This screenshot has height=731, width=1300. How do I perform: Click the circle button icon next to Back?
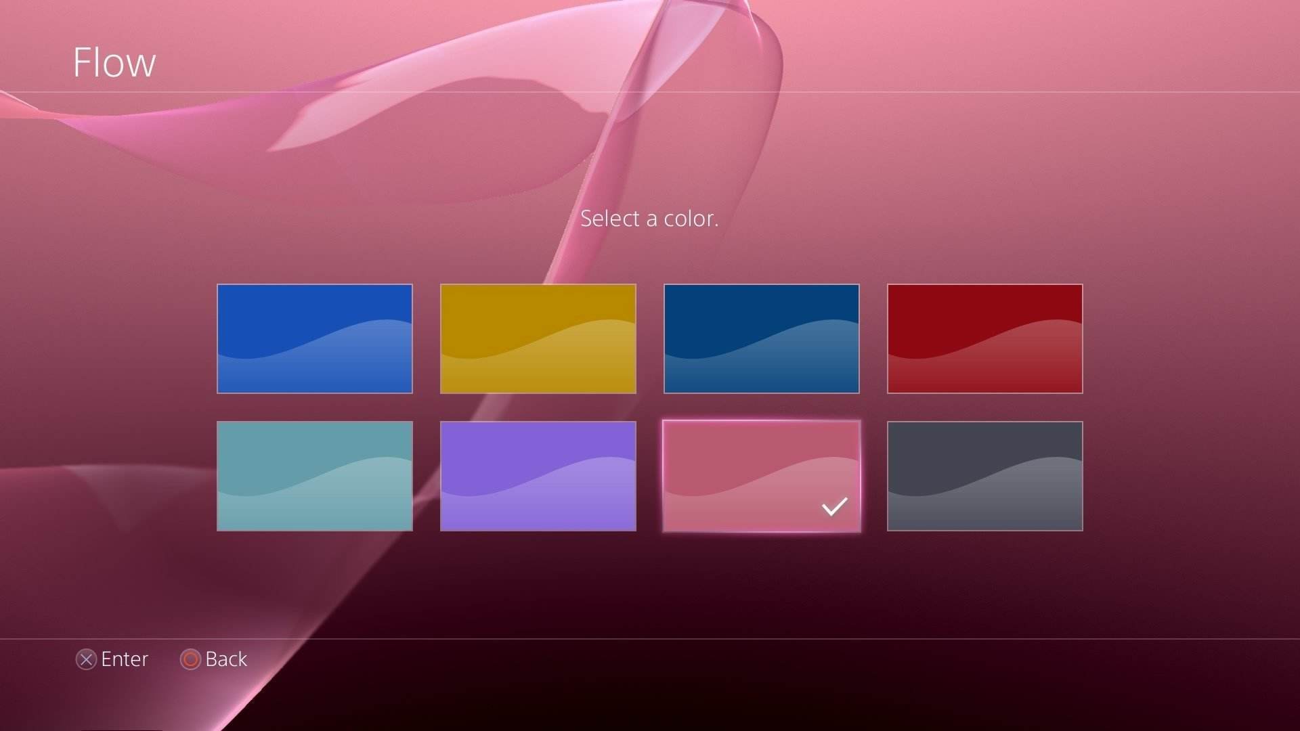(x=192, y=660)
